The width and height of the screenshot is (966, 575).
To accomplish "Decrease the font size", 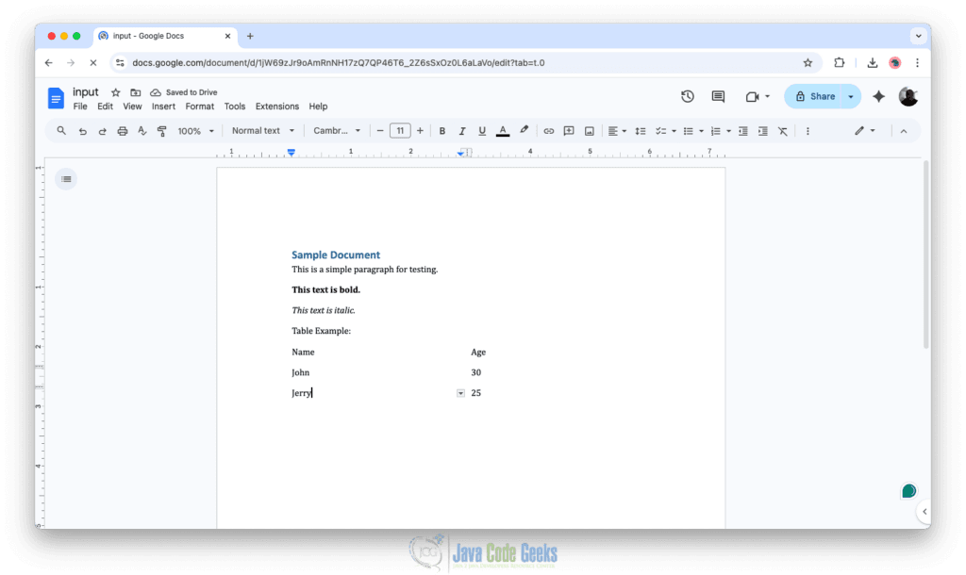I will pyautogui.click(x=379, y=130).
